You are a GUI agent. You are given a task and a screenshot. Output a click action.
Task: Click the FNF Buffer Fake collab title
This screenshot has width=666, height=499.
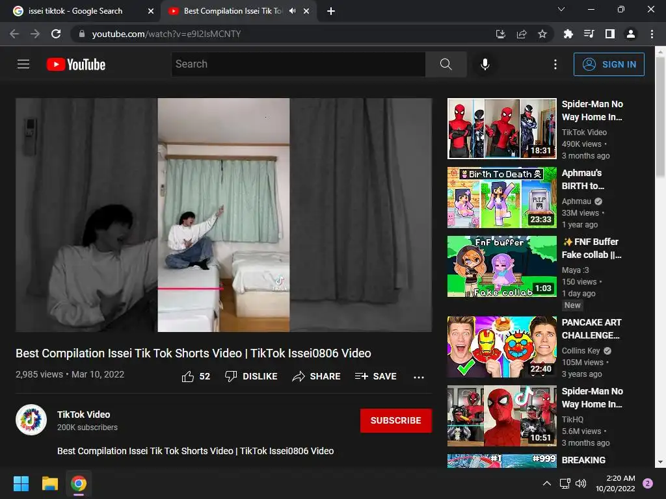591,248
